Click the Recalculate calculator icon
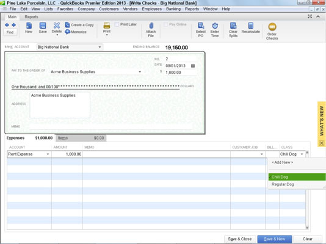Screen dimensions: 326x244 (251, 26)
